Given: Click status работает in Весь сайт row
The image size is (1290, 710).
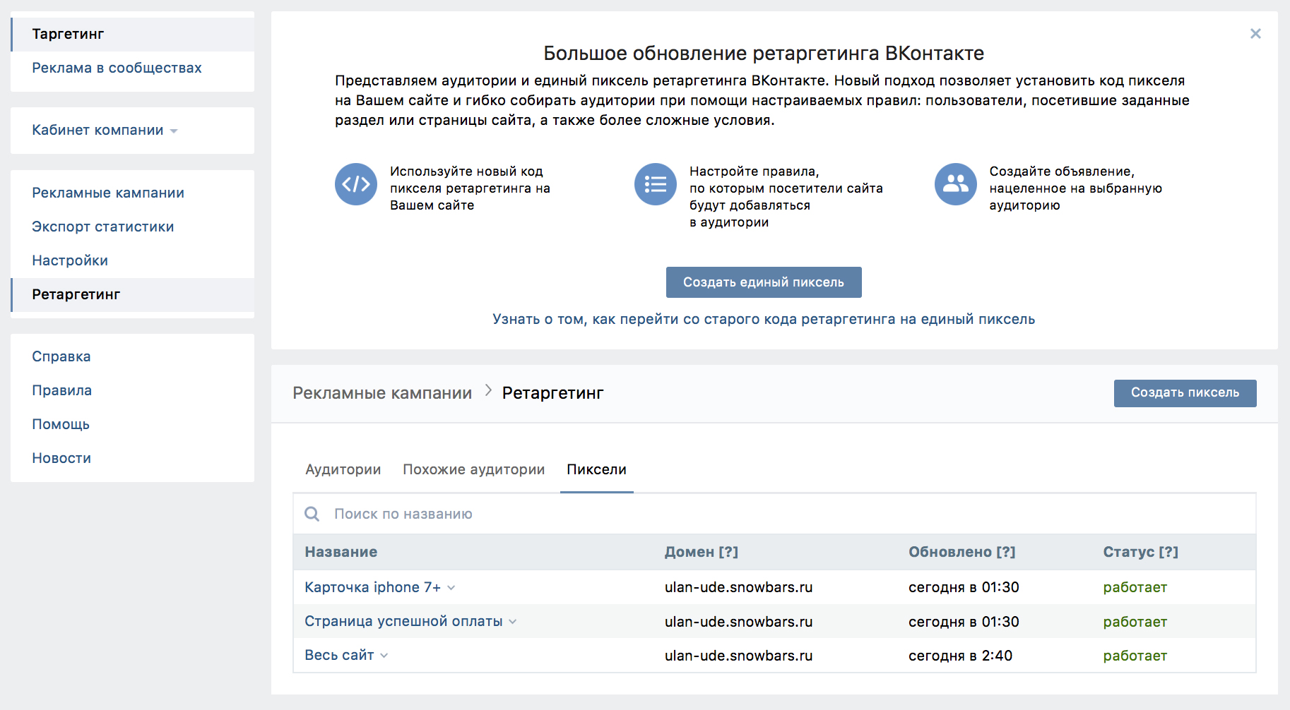Looking at the screenshot, I should (1135, 656).
